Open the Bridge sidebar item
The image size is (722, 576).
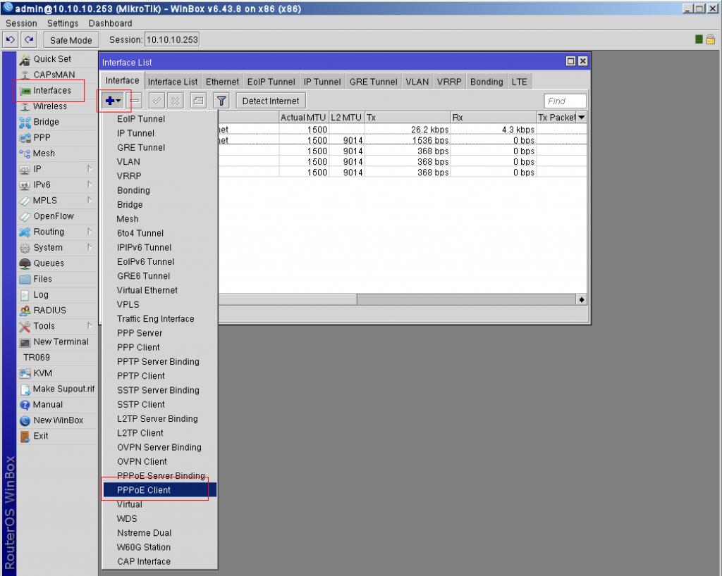coord(46,122)
